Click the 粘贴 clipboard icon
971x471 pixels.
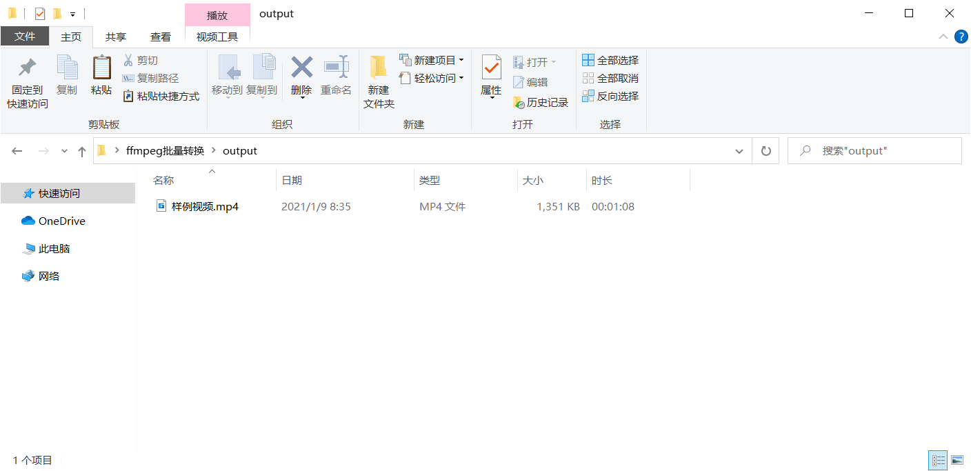click(x=101, y=68)
